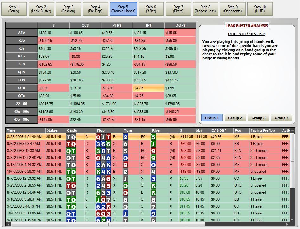
Task: Go to Step 10 (HUD) tab
Action: 259,9
